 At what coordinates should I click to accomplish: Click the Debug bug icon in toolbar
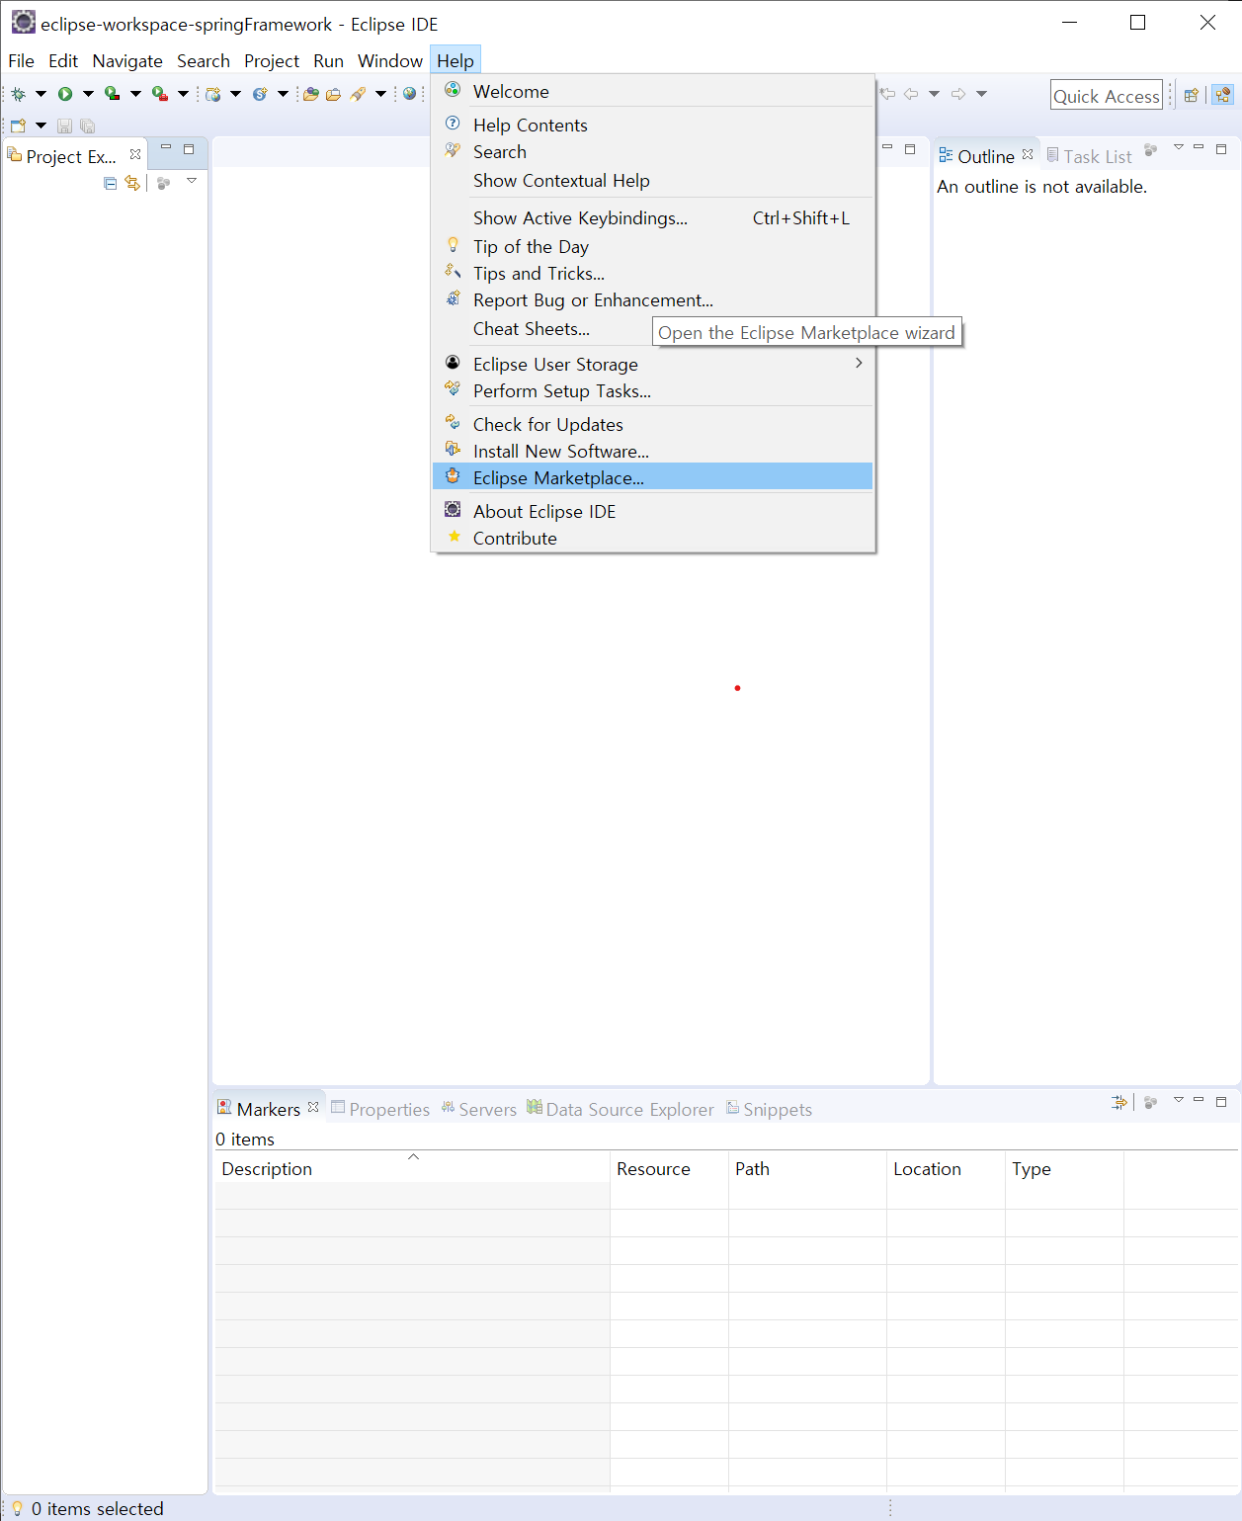[18, 94]
